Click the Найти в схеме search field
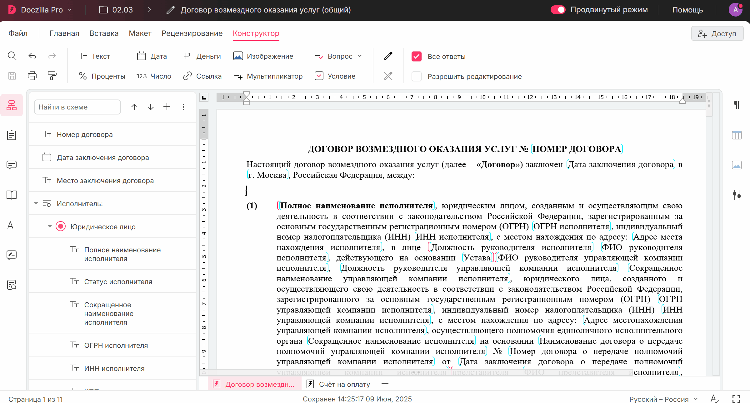Screen dimensions: 750x403 pyautogui.click(x=77, y=107)
